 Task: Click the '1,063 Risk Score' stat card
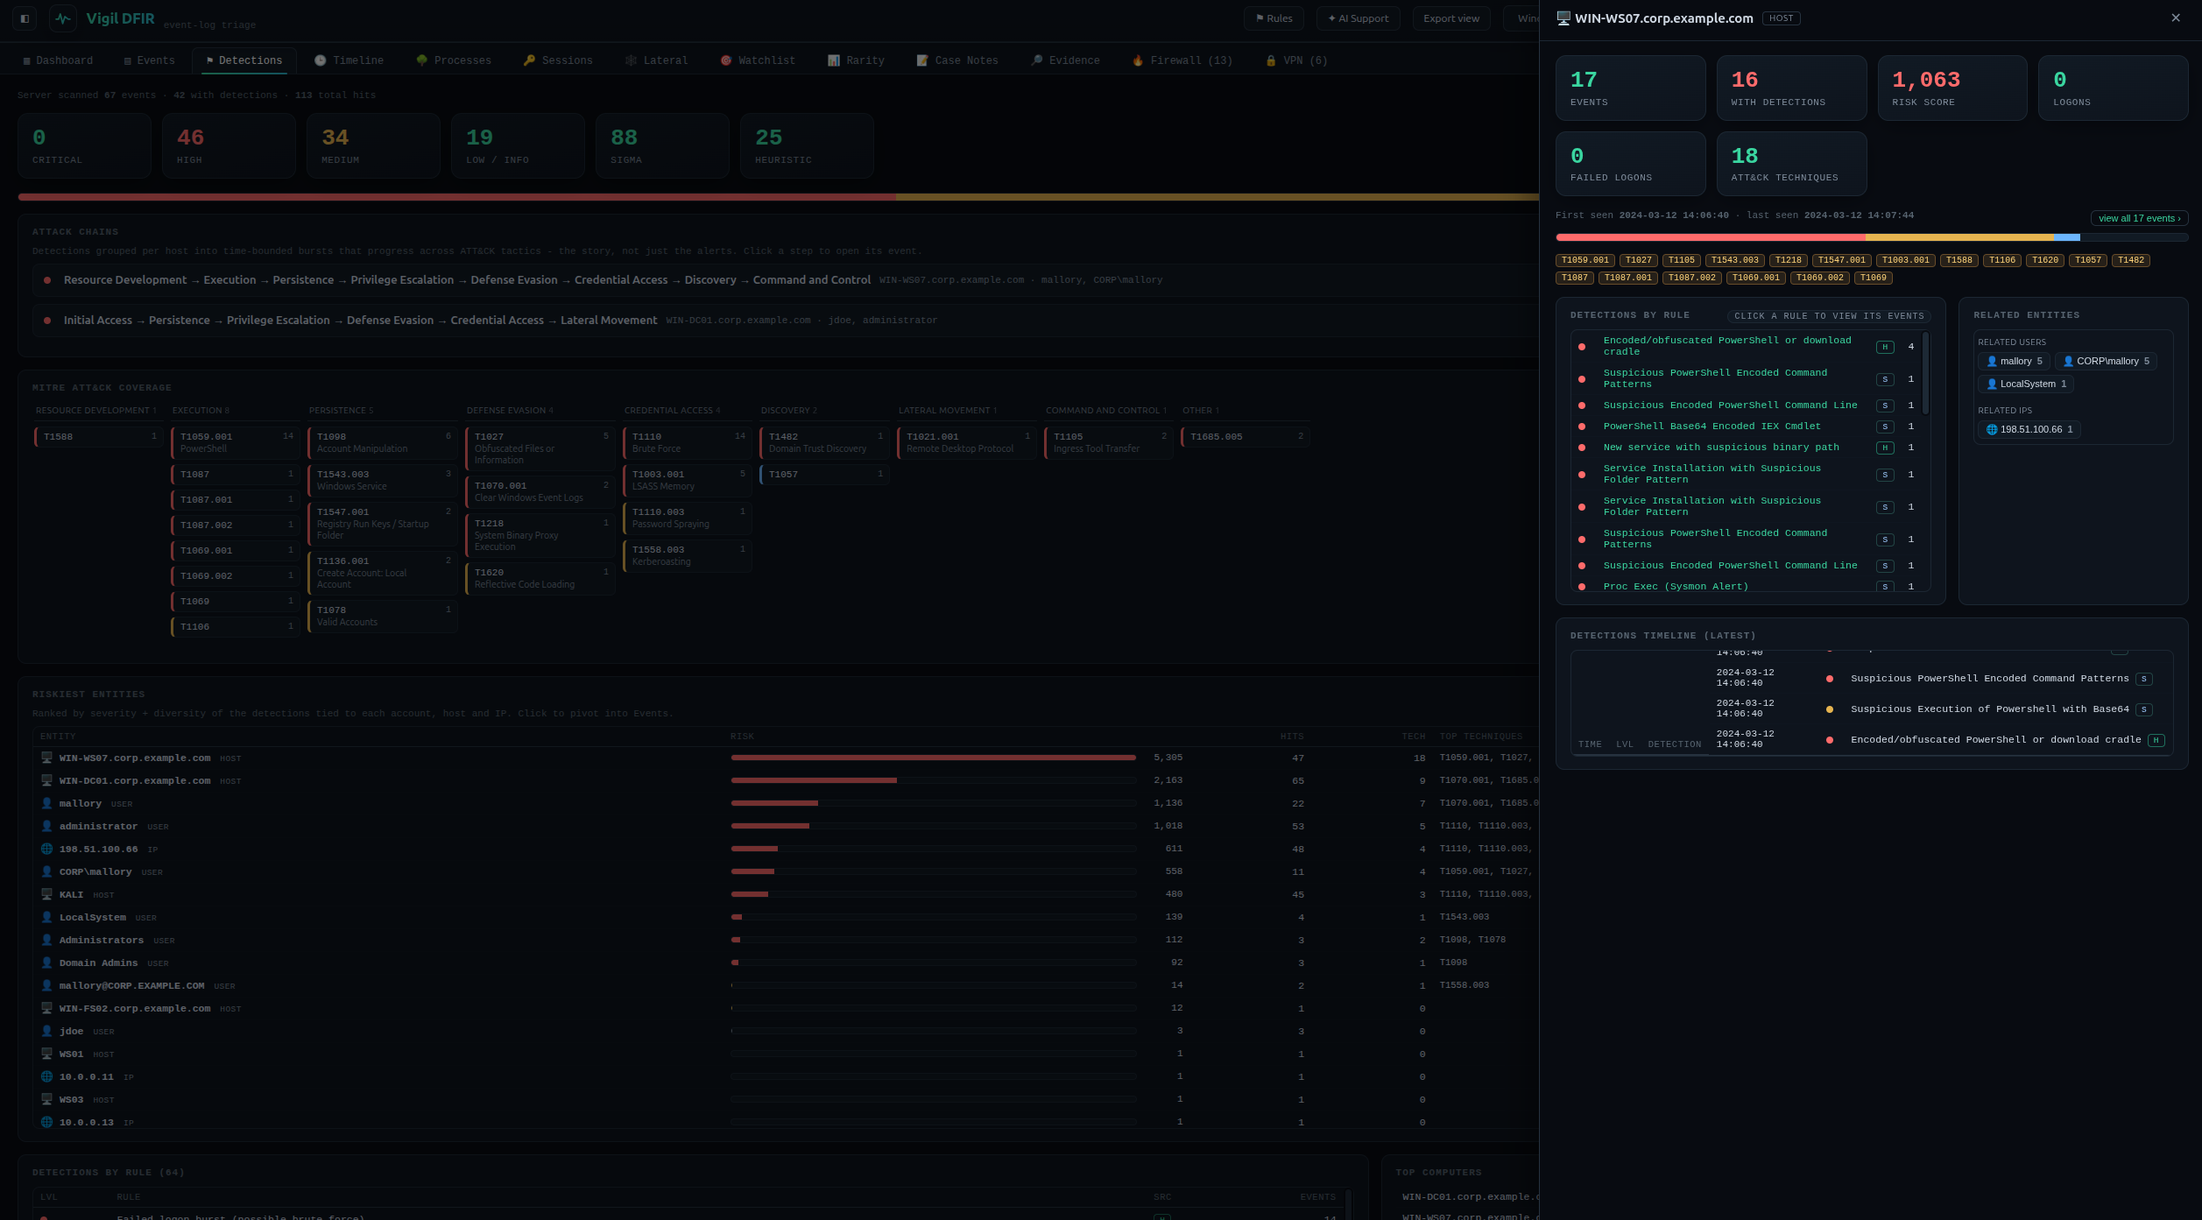tap(1952, 88)
